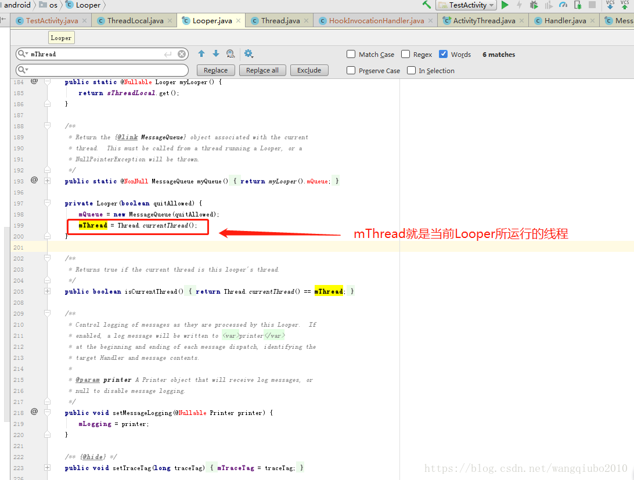This screenshot has height=480, width=634.
Task: Collapse Looper constructor fold on line 197
Action: click(47, 203)
